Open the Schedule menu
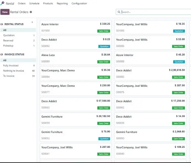 point(34,3)
